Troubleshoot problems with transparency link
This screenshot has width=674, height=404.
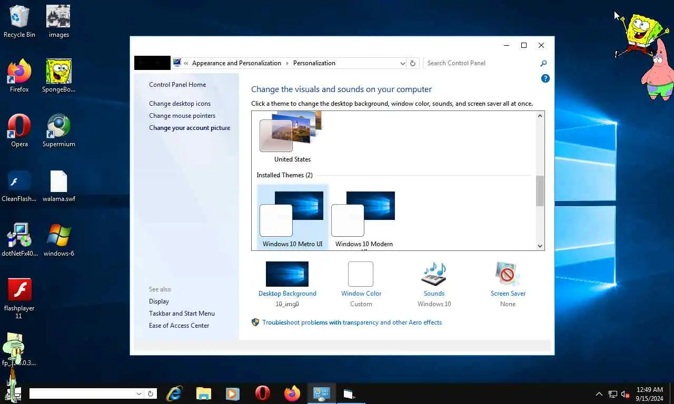click(352, 322)
